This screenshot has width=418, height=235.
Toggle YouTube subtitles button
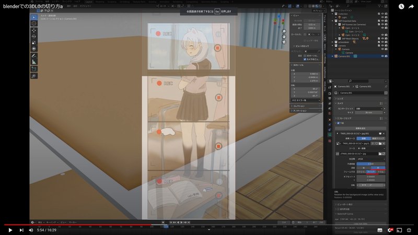(380, 230)
